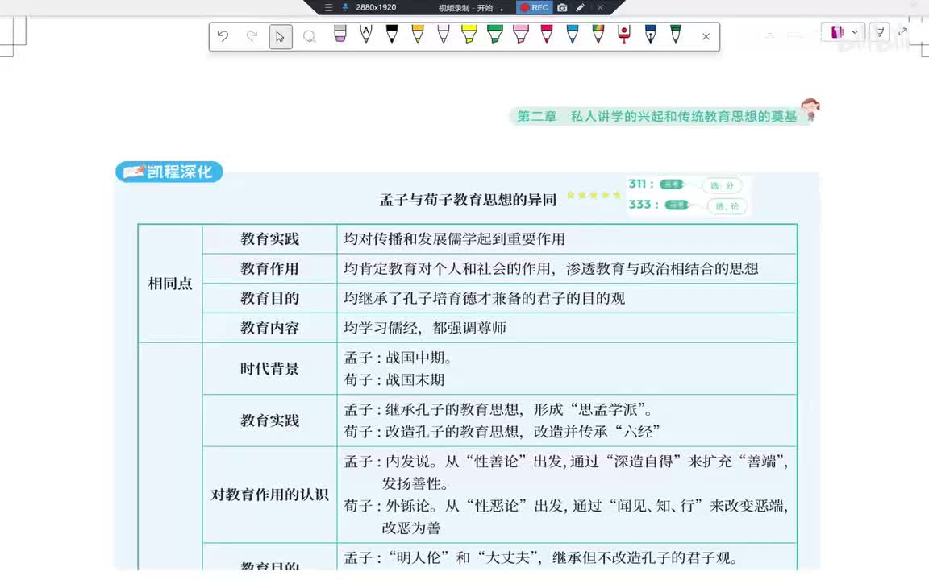Click text 均学习儒经，都强调尊师
Screen dimensions: 929x580
[x=425, y=328]
